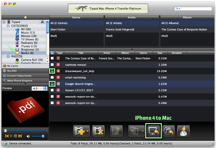This screenshot has width=216, height=148.
Task: Open the Add file dropdown arrow
Action: point(88,131)
